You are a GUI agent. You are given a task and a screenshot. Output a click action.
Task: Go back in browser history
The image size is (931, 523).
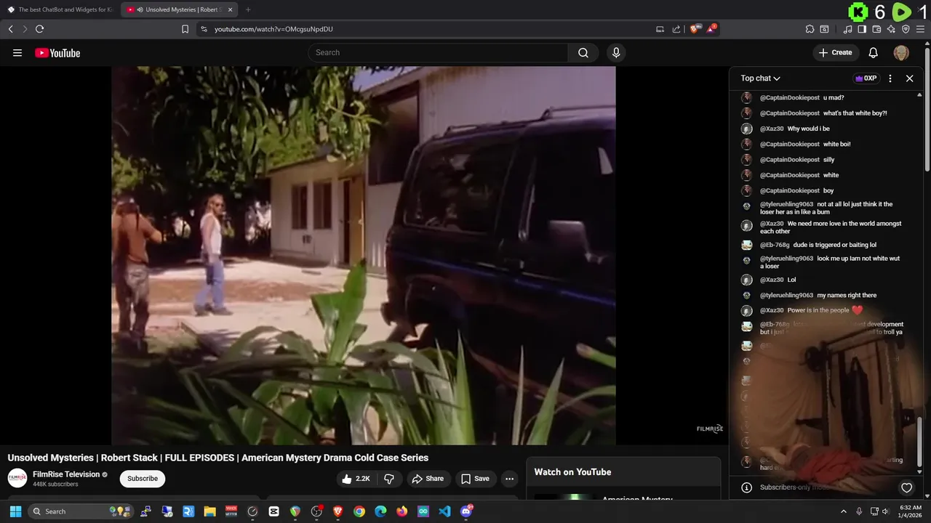pyautogui.click(x=11, y=29)
